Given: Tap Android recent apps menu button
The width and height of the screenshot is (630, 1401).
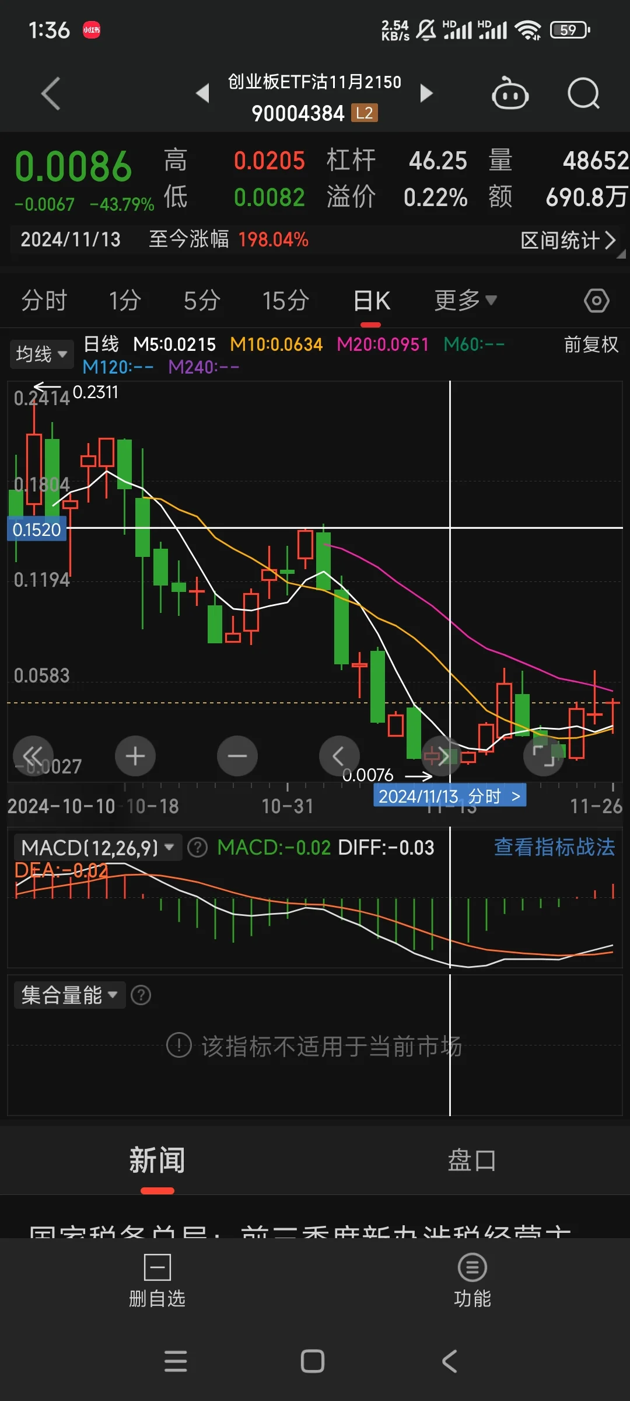Looking at the screenshot, I should 176,1361.
